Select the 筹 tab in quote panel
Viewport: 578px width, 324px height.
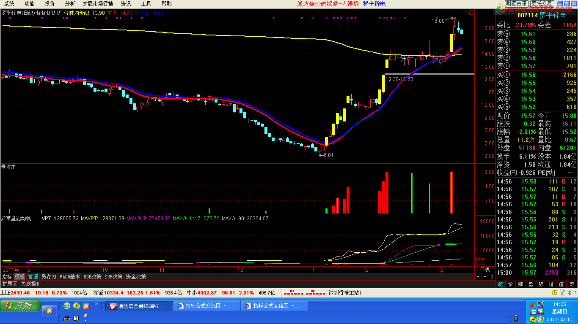572,284
